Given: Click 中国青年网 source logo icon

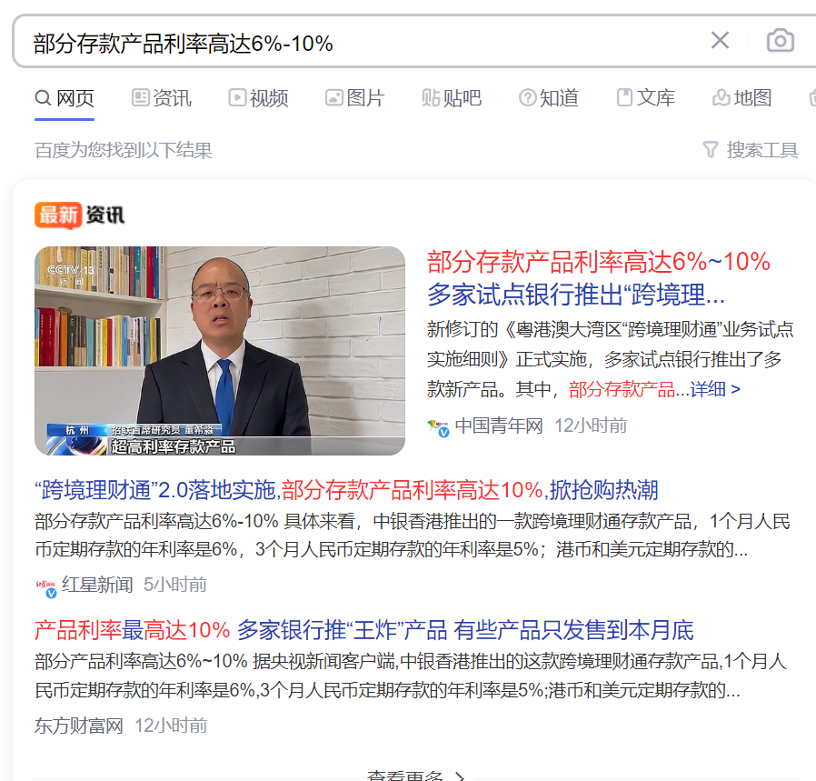Looking at the screenshot, I should (438, 427).
